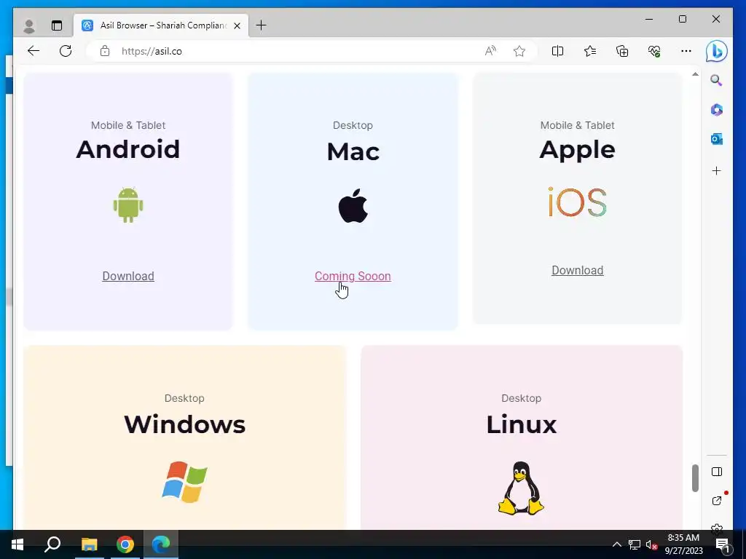Click the Linux heading text

pyautogui.click(x=522, y=424)
